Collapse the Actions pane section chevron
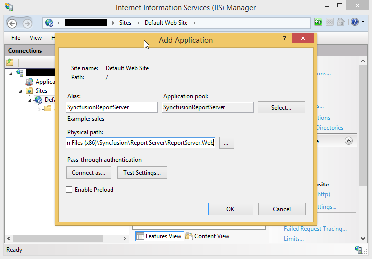Image resolution: width=372 pixels, height=259 pixels. [349, 141]
